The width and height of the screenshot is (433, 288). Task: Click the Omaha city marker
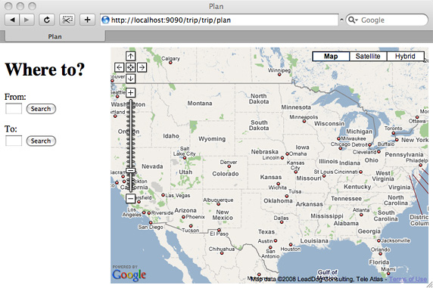[x=287, y=153]
